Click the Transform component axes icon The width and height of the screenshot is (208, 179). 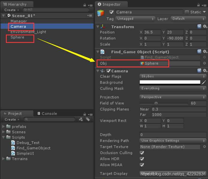coord(103,27)
